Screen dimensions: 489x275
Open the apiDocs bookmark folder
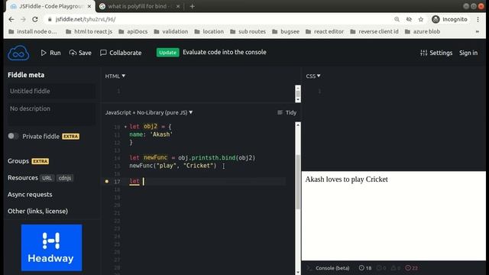tap(133, 31)
